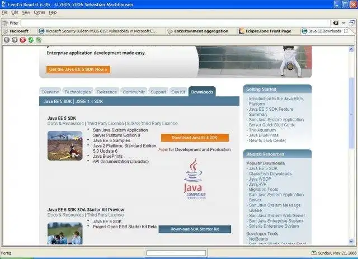This screenshot has height=259, width=358.
Task: Switch to the Microsoft feed tab
Action: pyautogui.click(x=19, y=31)
